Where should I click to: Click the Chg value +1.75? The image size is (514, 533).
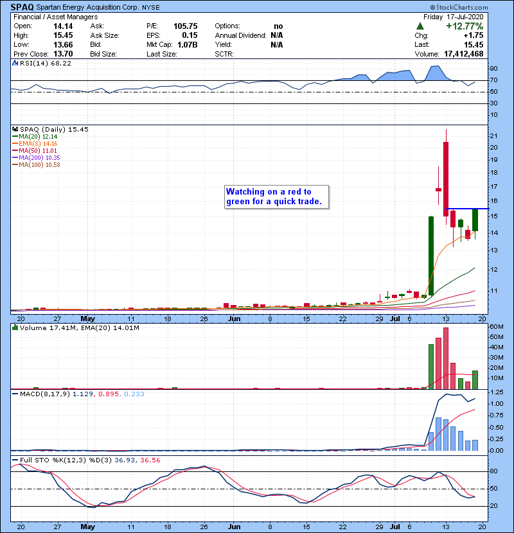coord(473,35)
